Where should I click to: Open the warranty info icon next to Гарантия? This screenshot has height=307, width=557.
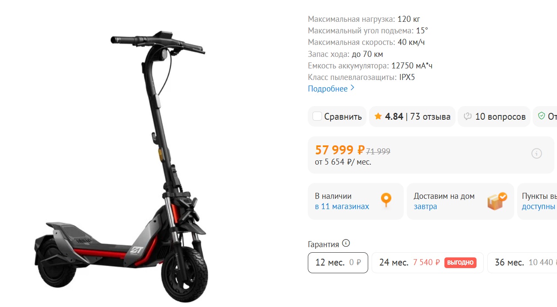tap(346, 243)
